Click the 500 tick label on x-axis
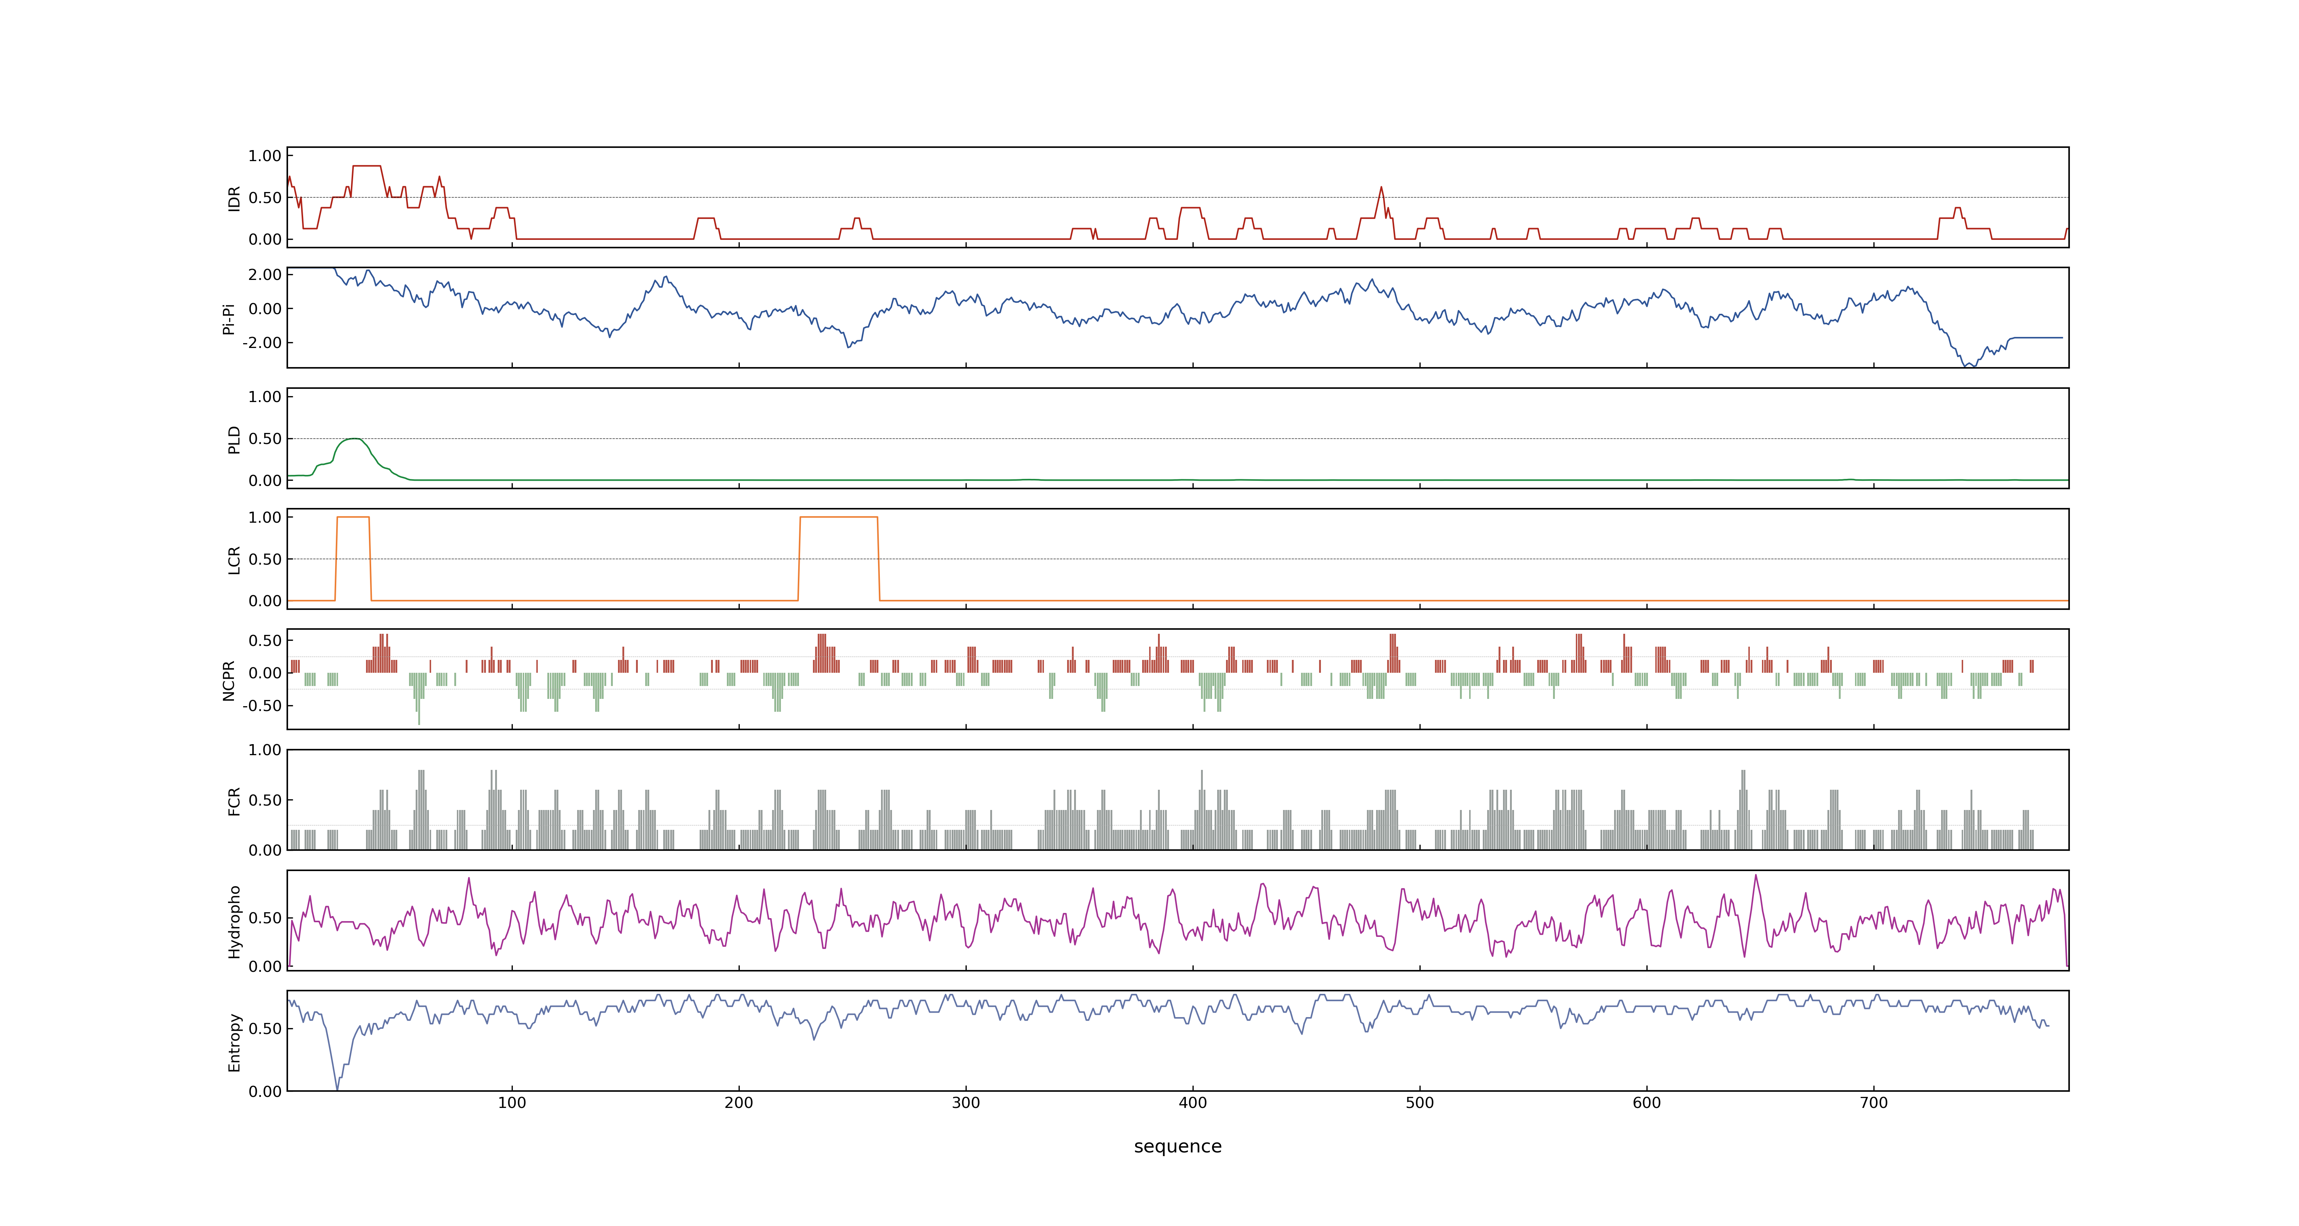This screenshot has height=1226, width=2299. tap(1419, 1103)
